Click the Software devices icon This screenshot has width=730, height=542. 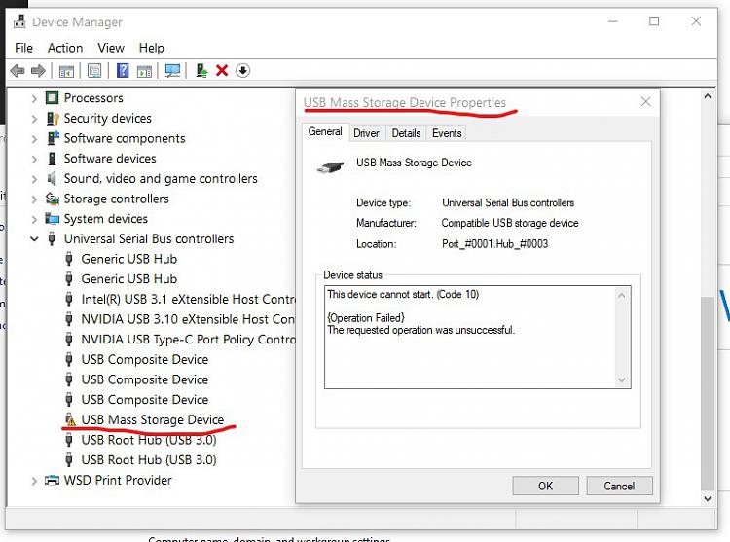tap(53, 159)
